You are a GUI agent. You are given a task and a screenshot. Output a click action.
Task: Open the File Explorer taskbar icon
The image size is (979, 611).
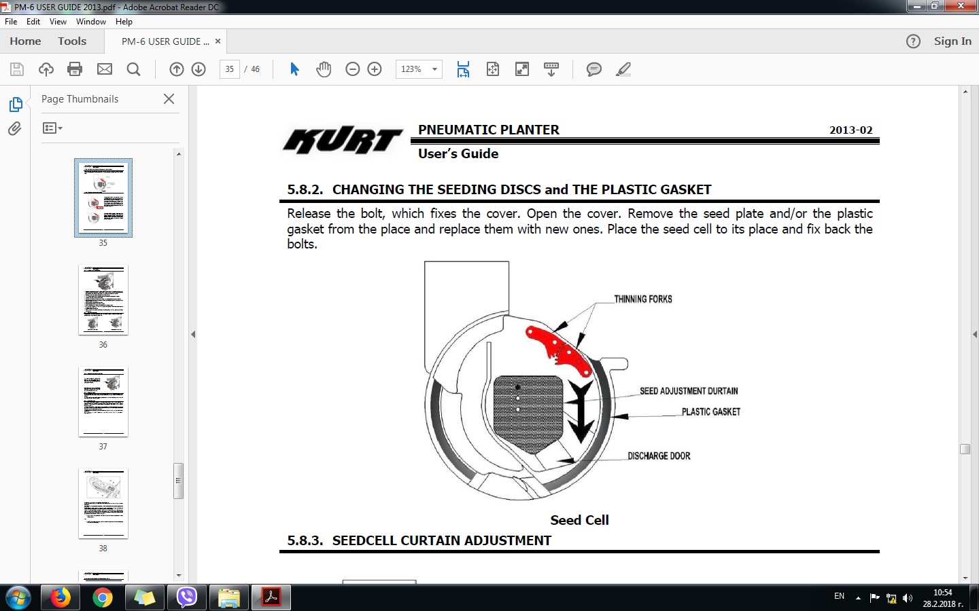(229, 598)
